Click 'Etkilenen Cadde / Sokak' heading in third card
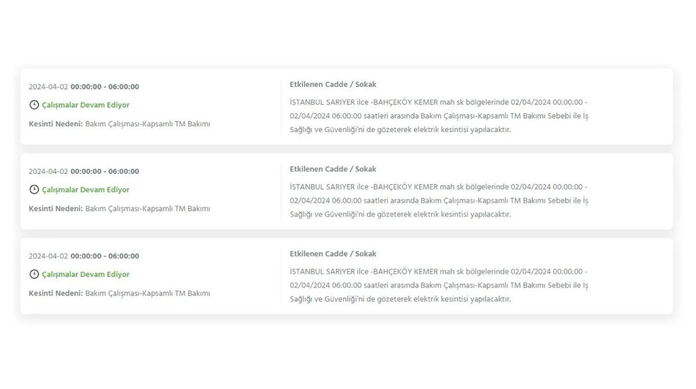696x389 pixels. pyautogui.click(x=333, y=254)
